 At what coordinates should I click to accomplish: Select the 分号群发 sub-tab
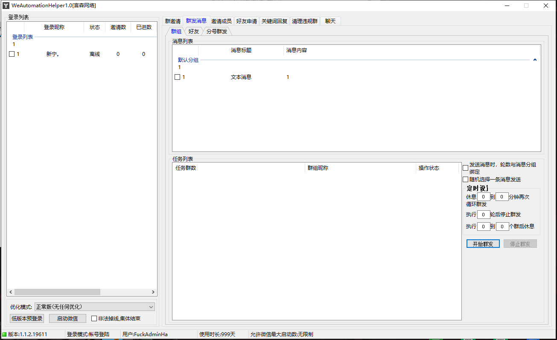tap(217, 32)
